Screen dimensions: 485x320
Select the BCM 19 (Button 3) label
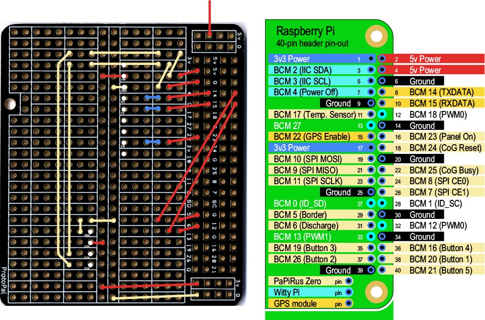pos(305,248)
